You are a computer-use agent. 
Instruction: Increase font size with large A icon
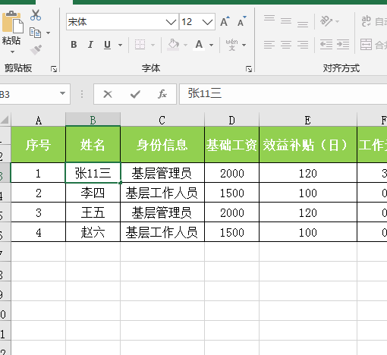[225, 22]
